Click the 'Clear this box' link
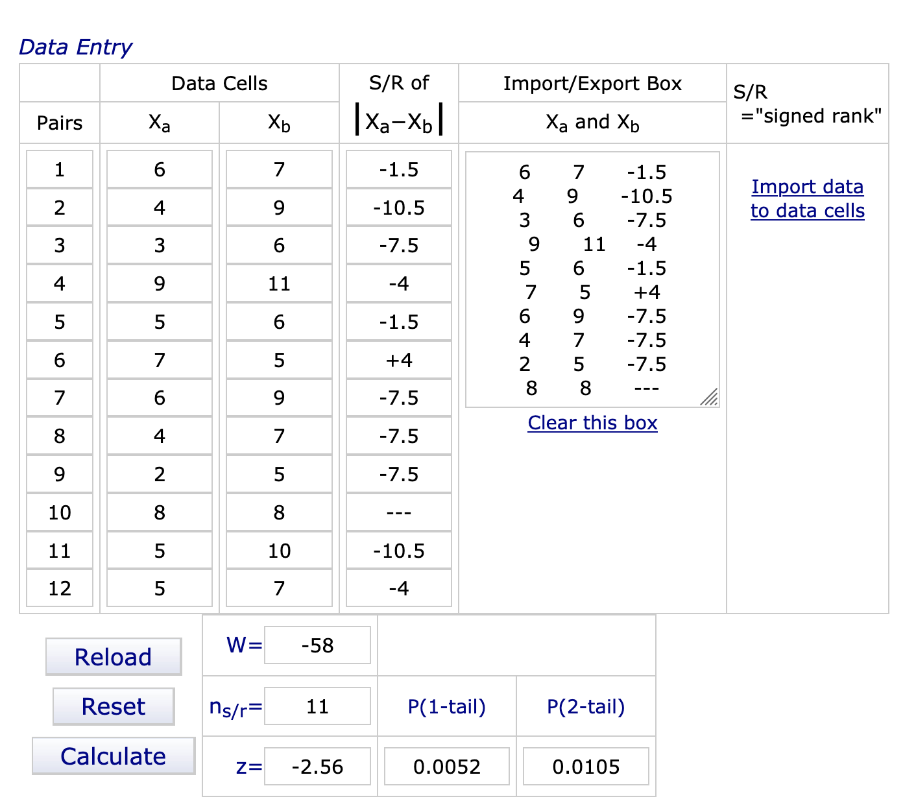 pos(592,423)
